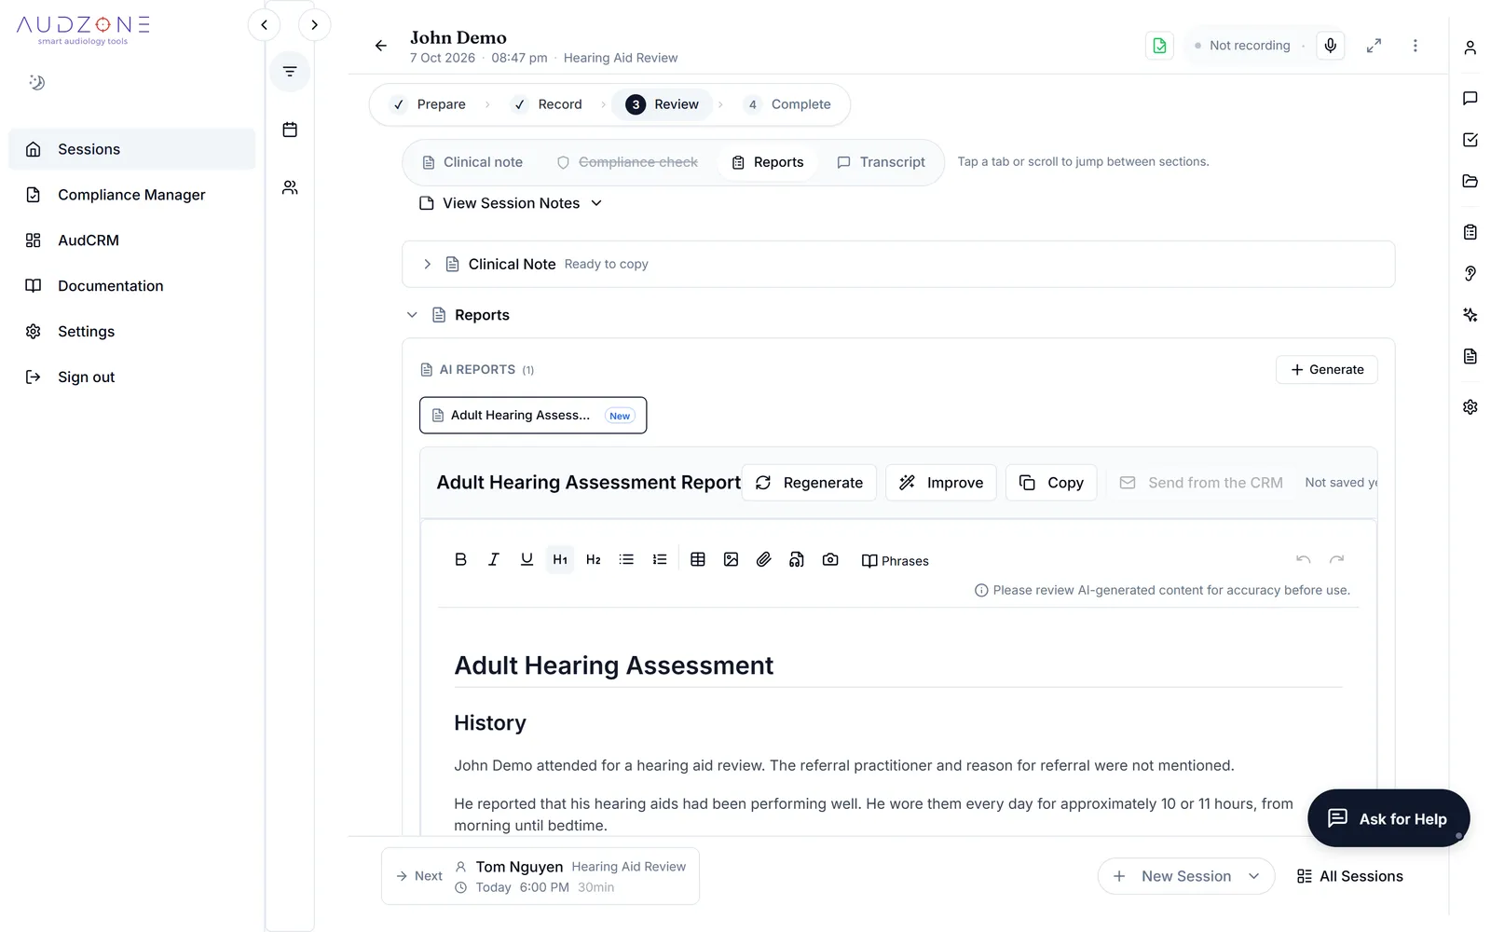Viewport: 1491px width, 932px height.
Task: Undo the last edit
Action: pos(1304,559)
